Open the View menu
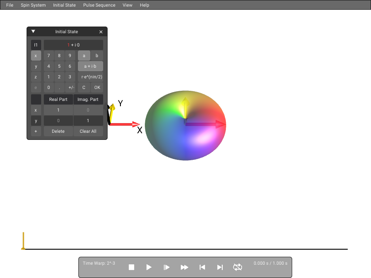Image resolution: width=371 pixels, height=278 pixels. click(x=128, y=5)
